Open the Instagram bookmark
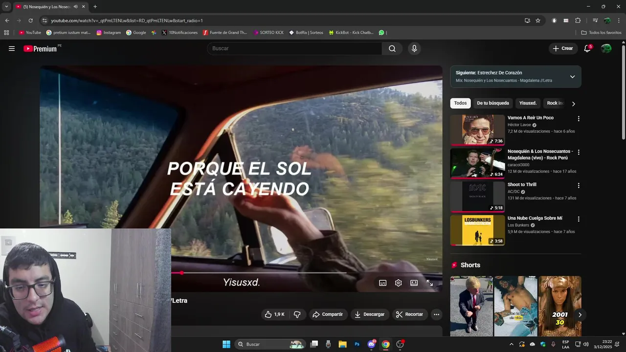The height and width of the screenshot is (352, 626). pyautogui.click(x=109, y=33)
